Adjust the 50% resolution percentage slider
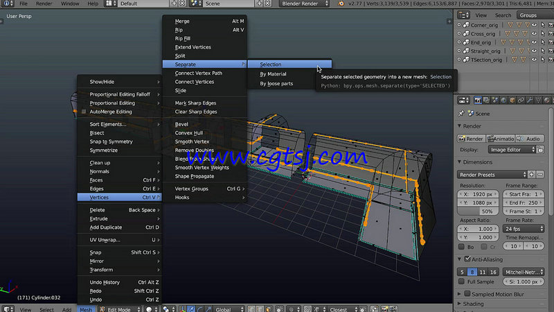This screenshot has height=312, width=554. coord(478,211)
